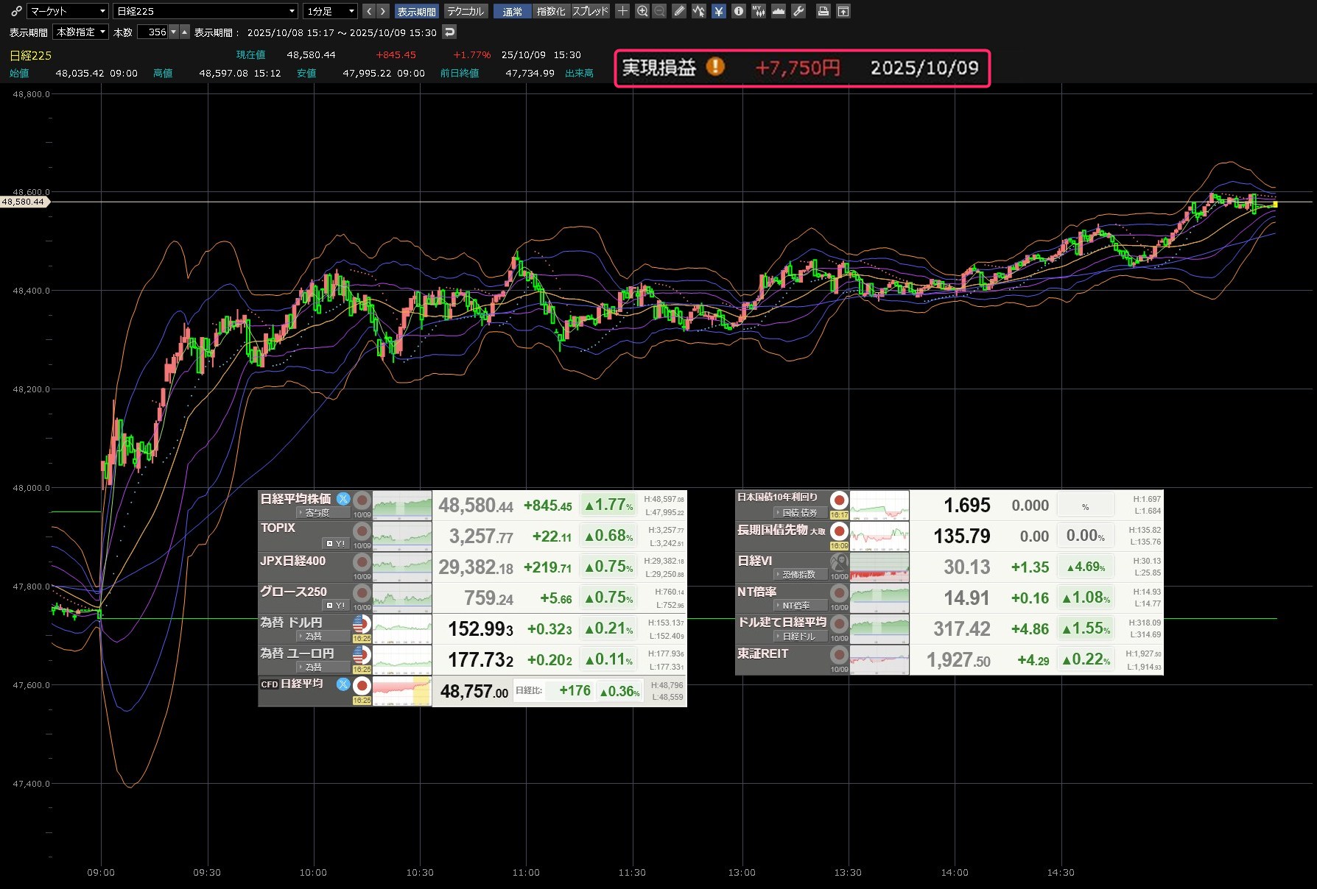
Task: Click the crosshair plus icon
Action: point(622,11)
